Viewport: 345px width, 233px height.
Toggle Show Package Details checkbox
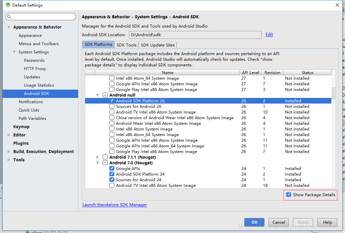[289, 194]
